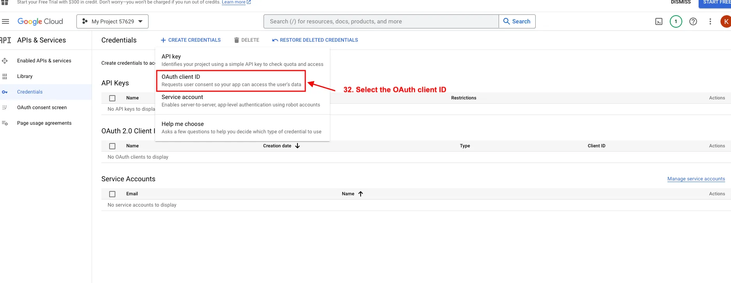This screenshot has width=731, height=283.
Task: Choose Service account credential option
Action: 242,101
